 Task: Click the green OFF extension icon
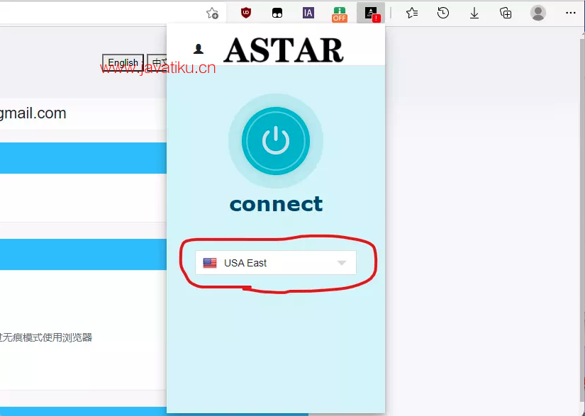pos(340,13)
